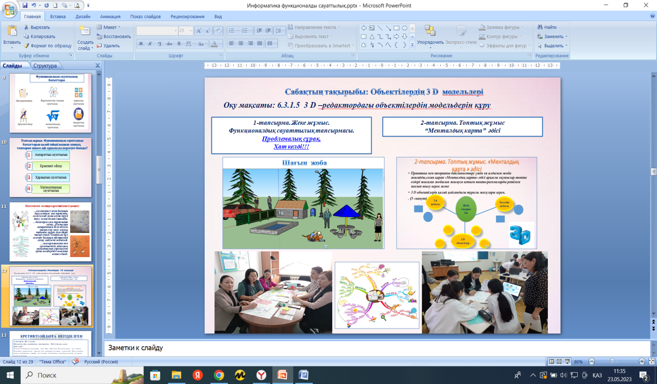Image resolution: width=657 pixels, height=384 pixels.
Task: Select the oval shape in gallery
Action: click(405, 28)
